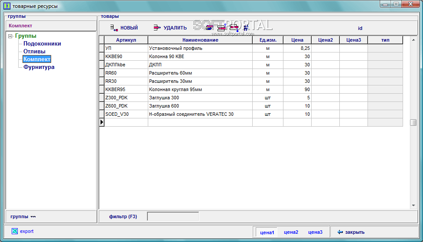Select Фурнитура group in tree
Viewport: 423px width, 242px height.
coord(39,67)
